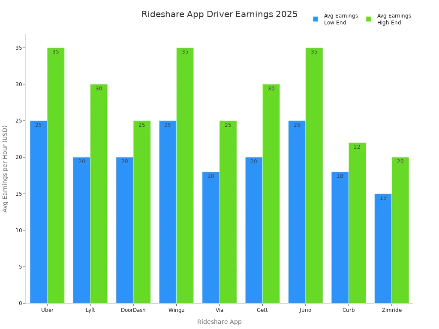Click the y-axis tick label 30
The height and width of the screenshot is (329, 439).
point(19,84)
